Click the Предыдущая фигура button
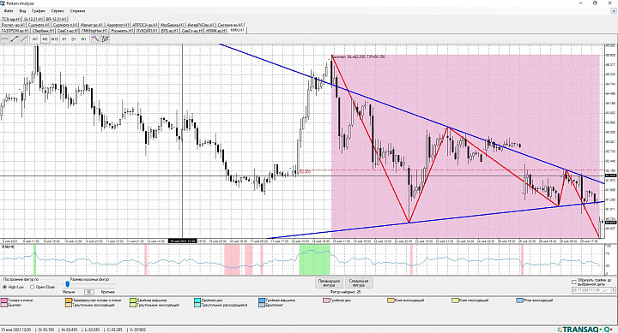This screenshot has width=618, height=333. click(329, 283)
